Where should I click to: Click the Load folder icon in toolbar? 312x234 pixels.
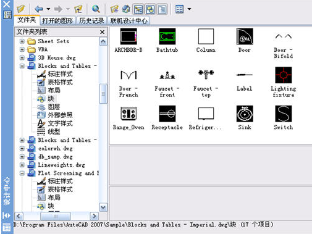21,9
